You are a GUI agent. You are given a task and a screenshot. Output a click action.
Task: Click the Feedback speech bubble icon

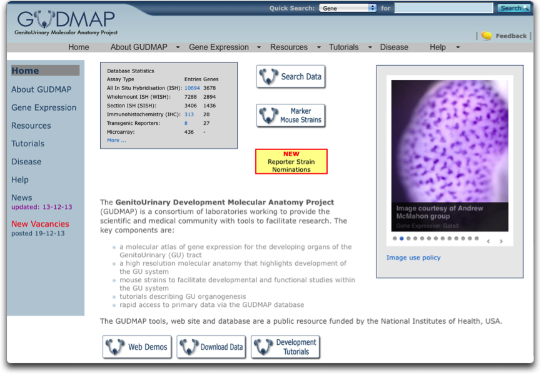coord(487,36)
